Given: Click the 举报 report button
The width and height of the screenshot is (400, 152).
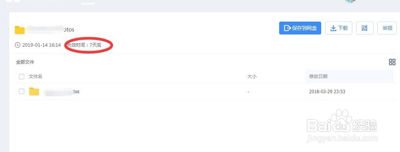Looking at the screenshot, I should coord(387,28).
